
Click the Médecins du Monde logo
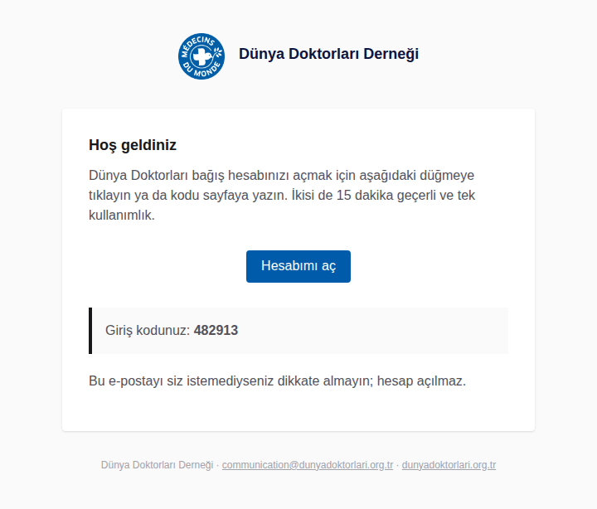coord(201,56)
